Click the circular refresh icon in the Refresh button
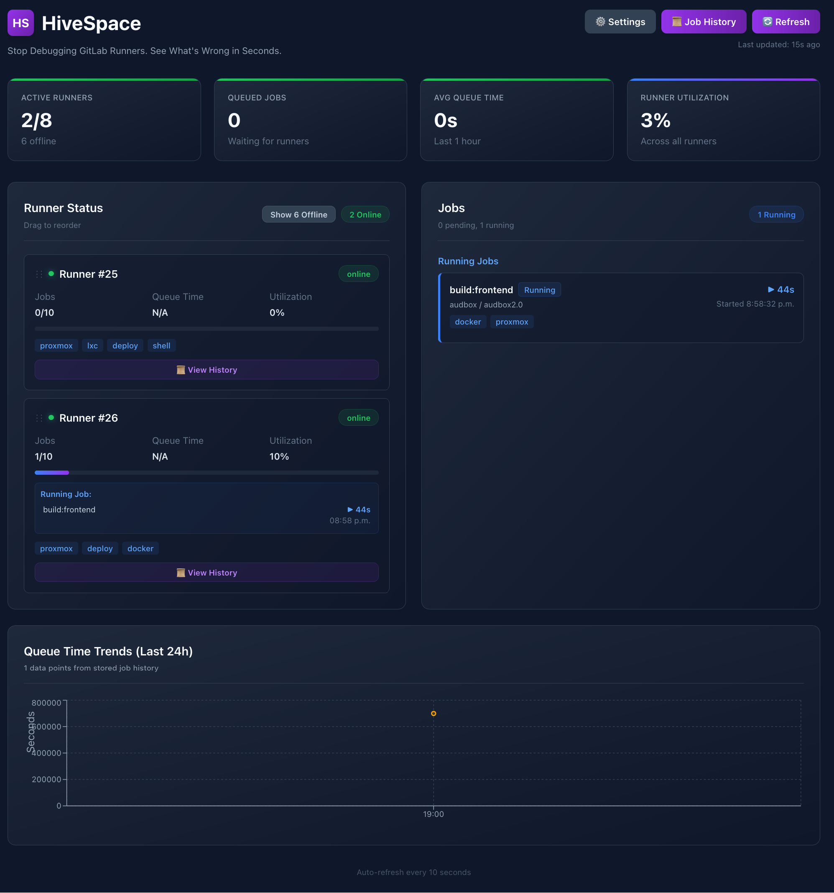The image size is (834, 893). pos(768,21)
